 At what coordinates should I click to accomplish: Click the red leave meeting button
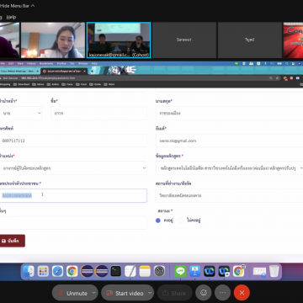pos(242,293)
